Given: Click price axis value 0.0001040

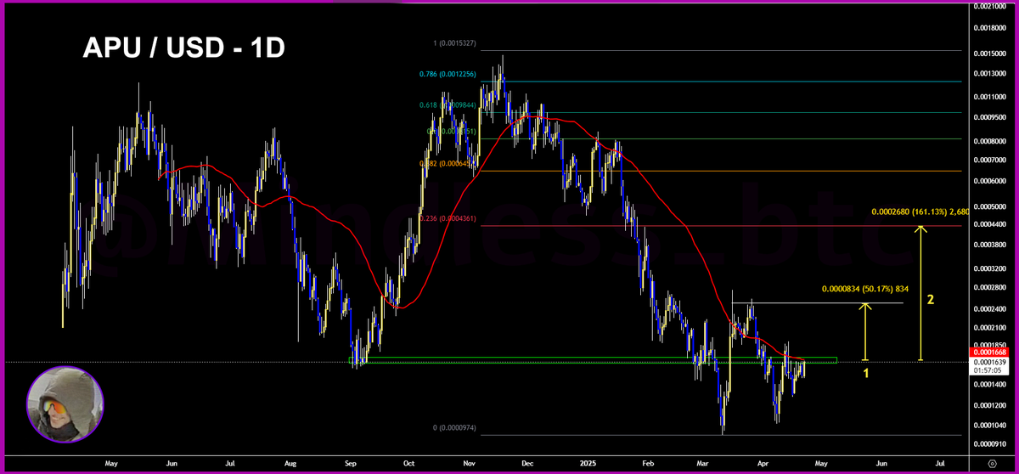Looking at the screenshot, I should (x=990, y=425).
